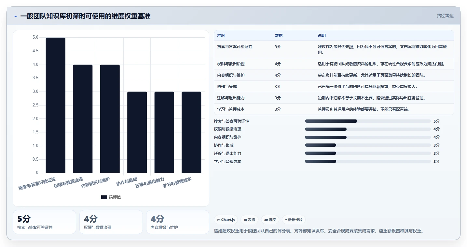Click the footer note starting 这组建议权重

click(x=319, y=231)
